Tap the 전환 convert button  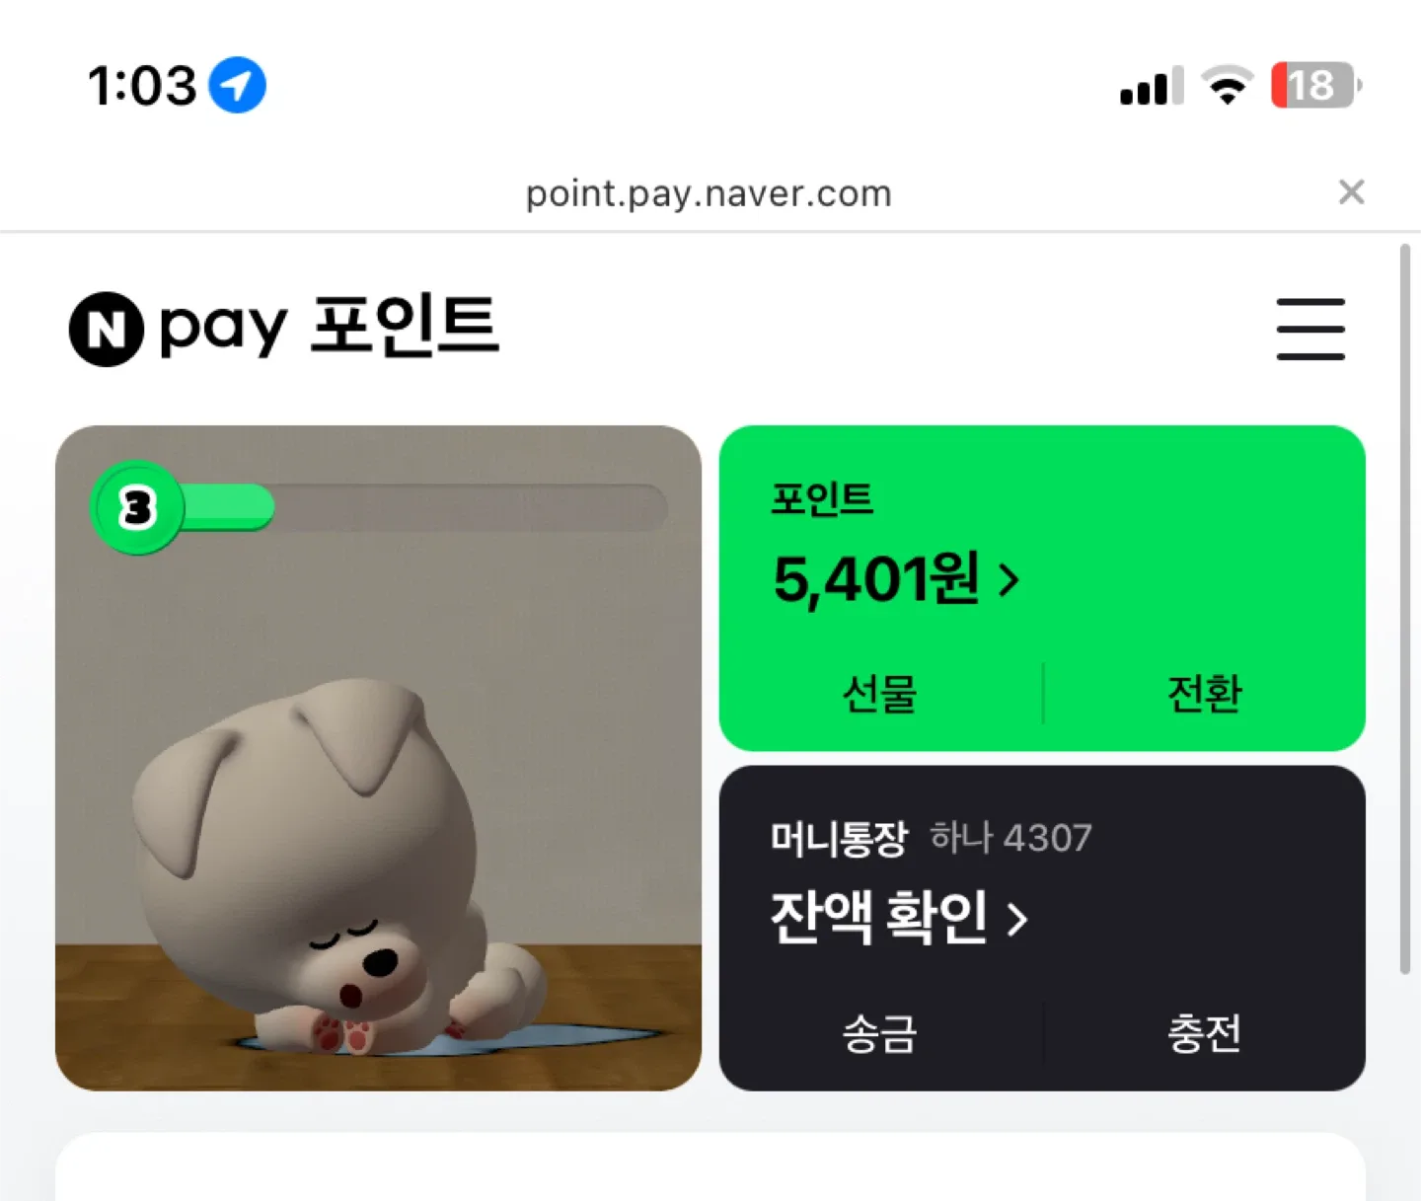point(1205,694)
